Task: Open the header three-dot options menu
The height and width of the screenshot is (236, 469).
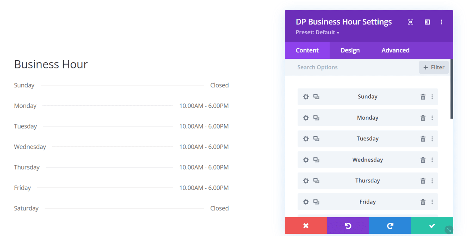Action: 442,22
